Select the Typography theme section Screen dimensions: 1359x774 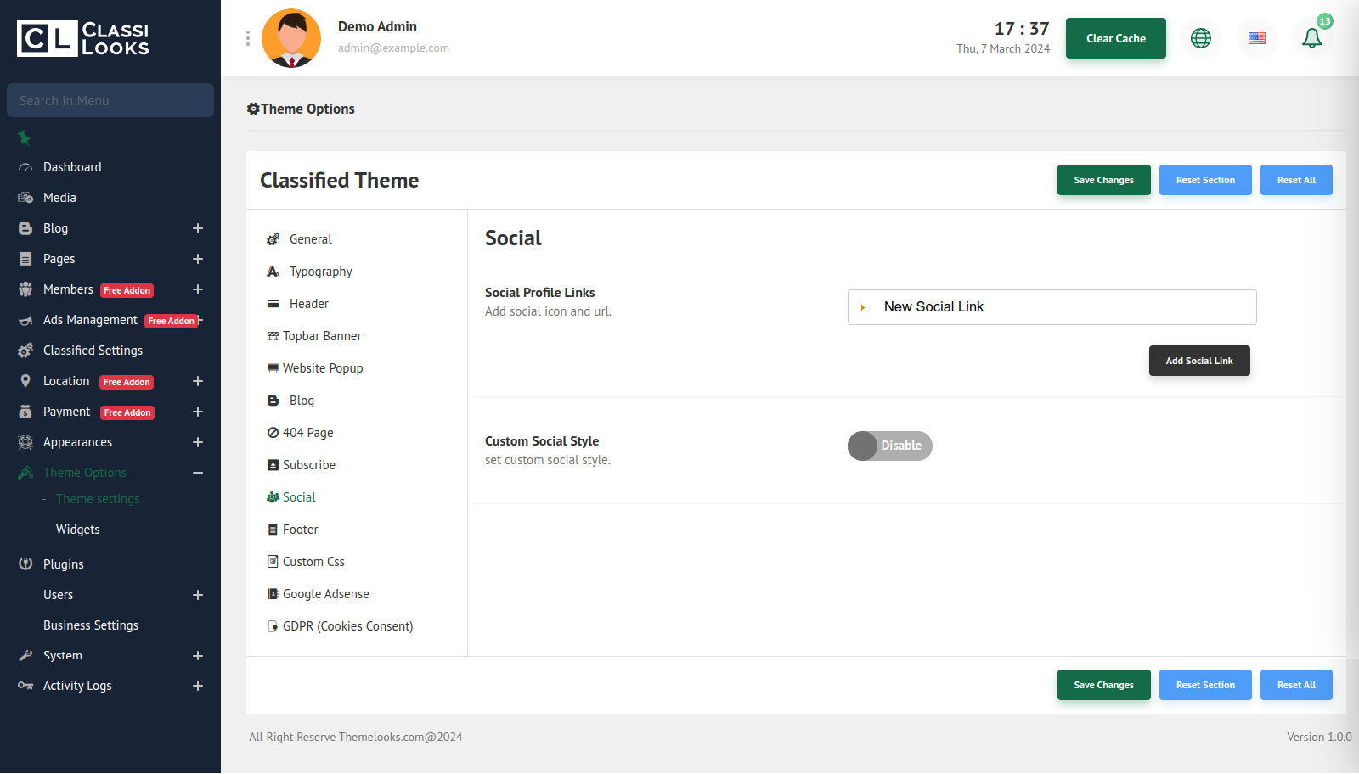pos(320,272)
